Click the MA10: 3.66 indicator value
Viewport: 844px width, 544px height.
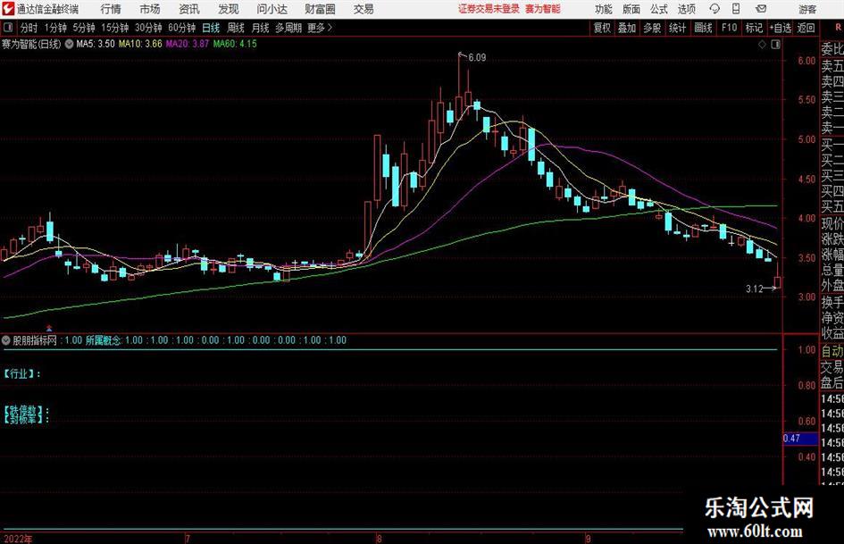point(140,44)
